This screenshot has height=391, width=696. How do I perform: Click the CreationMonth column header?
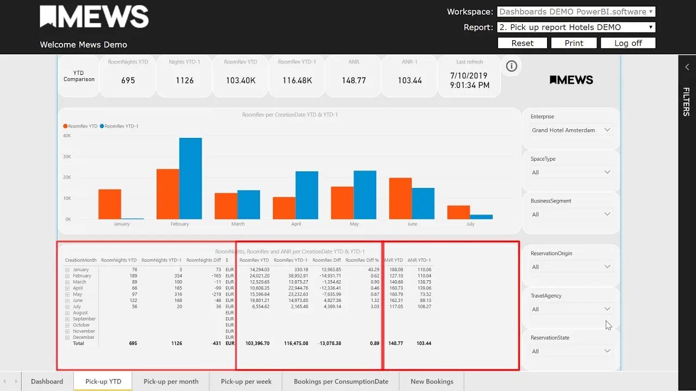point(80,260)
